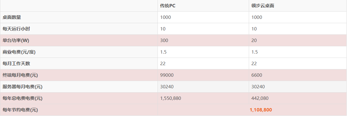The height and width of the screenshot is (116, 347).
Task: Click the 商业电费(元/度) row label
Action: click(19, 52)
